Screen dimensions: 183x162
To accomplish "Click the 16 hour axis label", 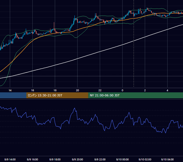I will coord(33,90).
